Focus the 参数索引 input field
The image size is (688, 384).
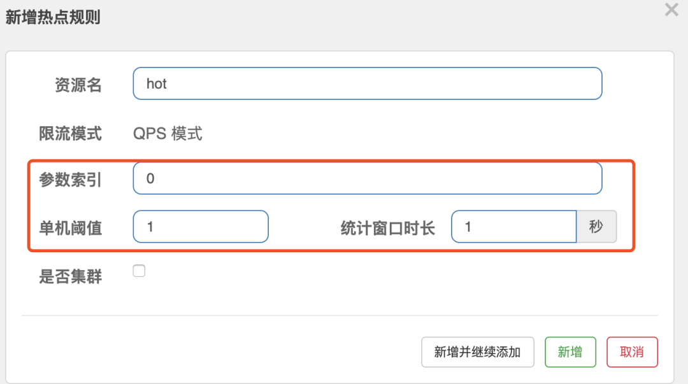[368, 178]
